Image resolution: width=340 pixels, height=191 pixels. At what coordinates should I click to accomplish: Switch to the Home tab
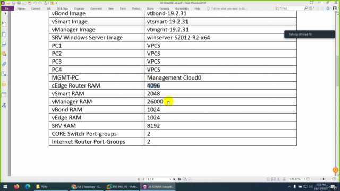point(21,8)
